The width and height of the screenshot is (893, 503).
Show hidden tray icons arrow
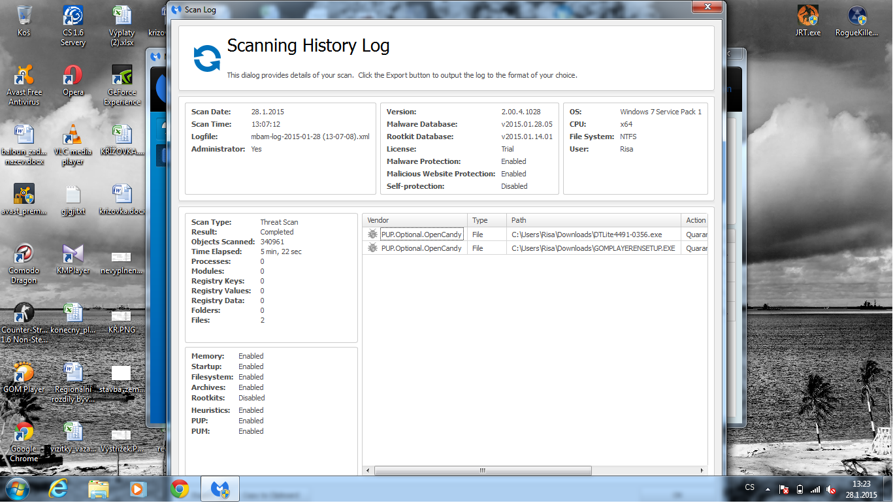click(x=766, y=489)
